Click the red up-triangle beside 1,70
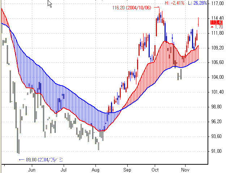Viewport: 226px width, 173px height. point(212,27)
